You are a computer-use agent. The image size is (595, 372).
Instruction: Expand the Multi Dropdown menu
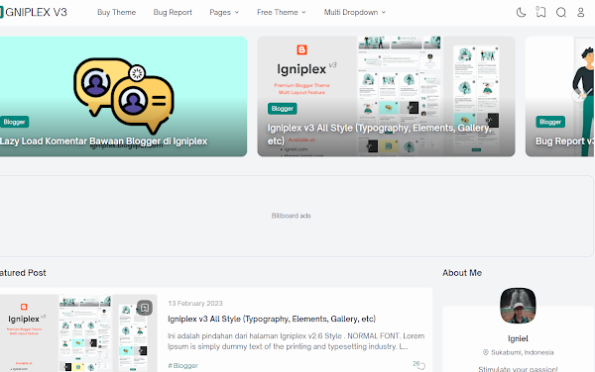354,12
